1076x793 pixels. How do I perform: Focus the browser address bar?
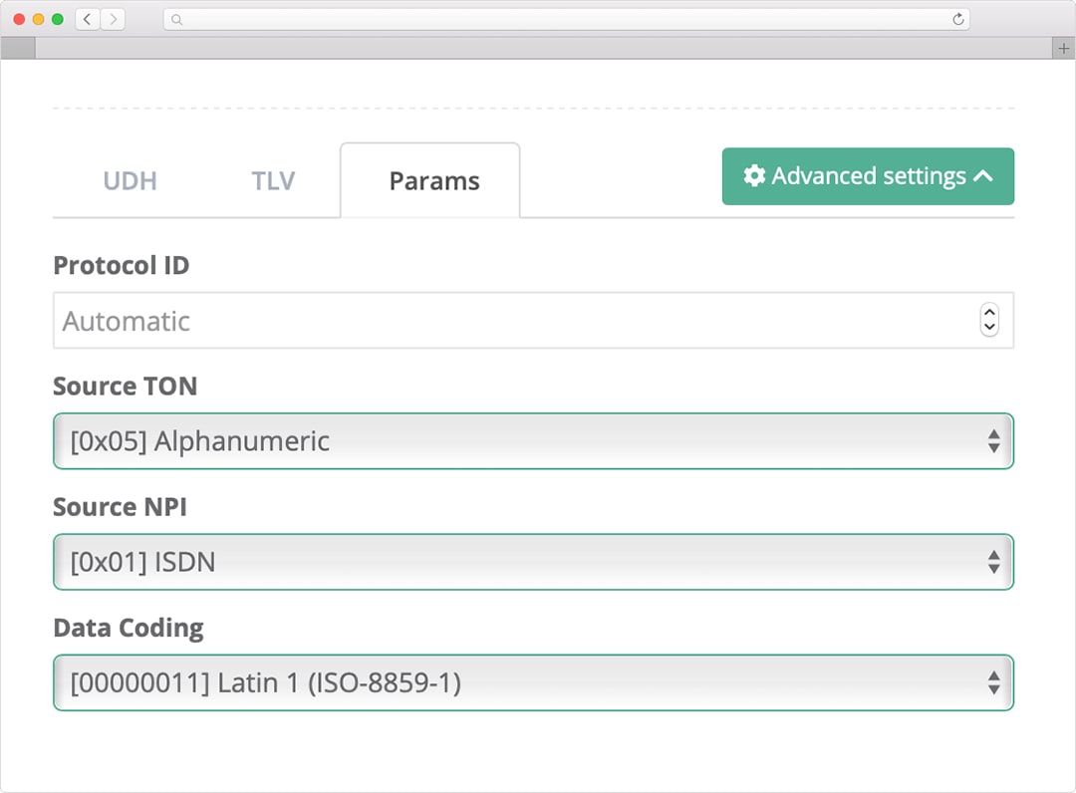click(566, 19)
